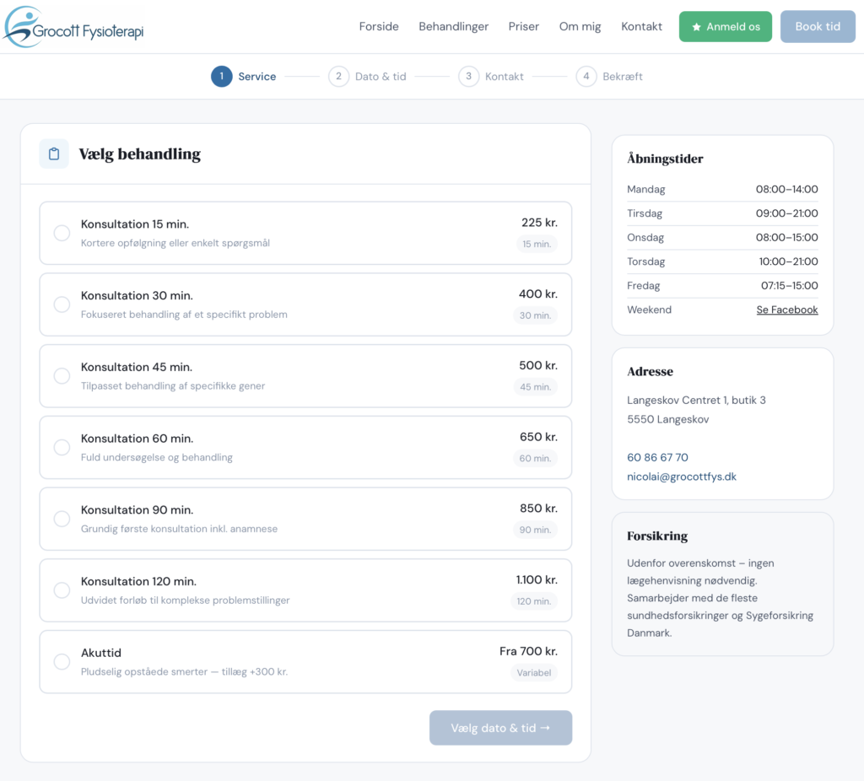
Task: Click "Fuld undersøgelse og behandling" description
Action: pos(156,457)
